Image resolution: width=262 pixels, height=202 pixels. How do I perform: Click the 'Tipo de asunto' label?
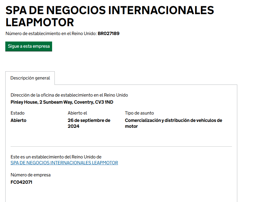click(x=139, y=113)
